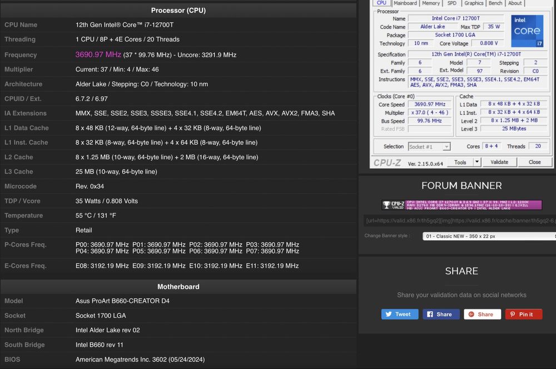The height and width of the screenshot is (369, 556).
Task: Click the blue Facebook Share button
Action: tap(441, 314)
